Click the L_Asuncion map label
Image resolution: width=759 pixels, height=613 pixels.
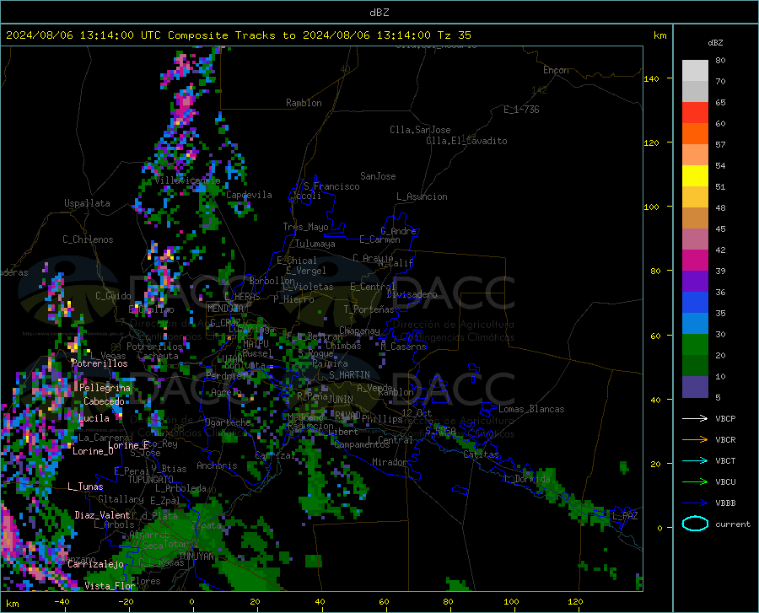point(422,196)
